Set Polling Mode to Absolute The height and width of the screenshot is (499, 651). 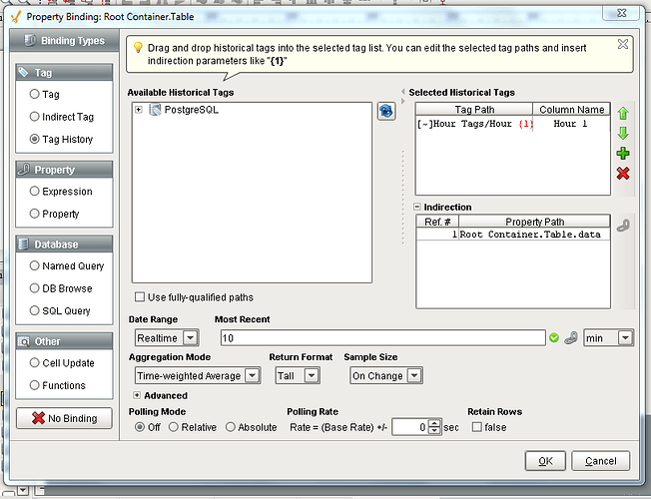231,427
